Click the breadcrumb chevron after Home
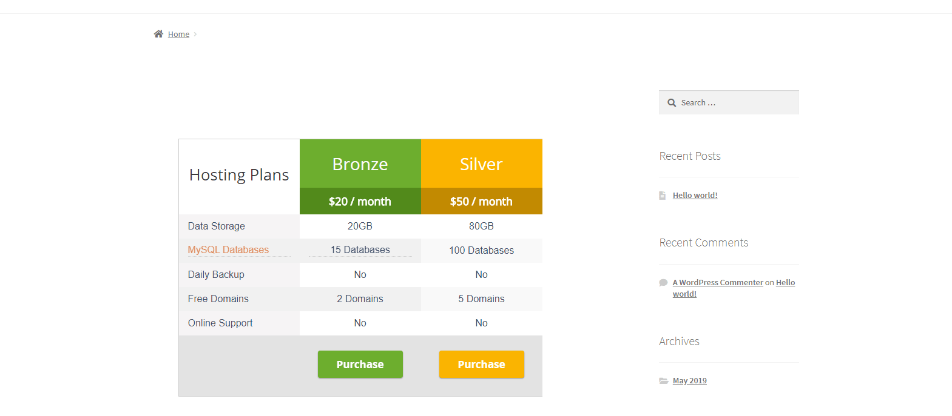The height and width of the screenshot is (416, 952). [195, 35]
